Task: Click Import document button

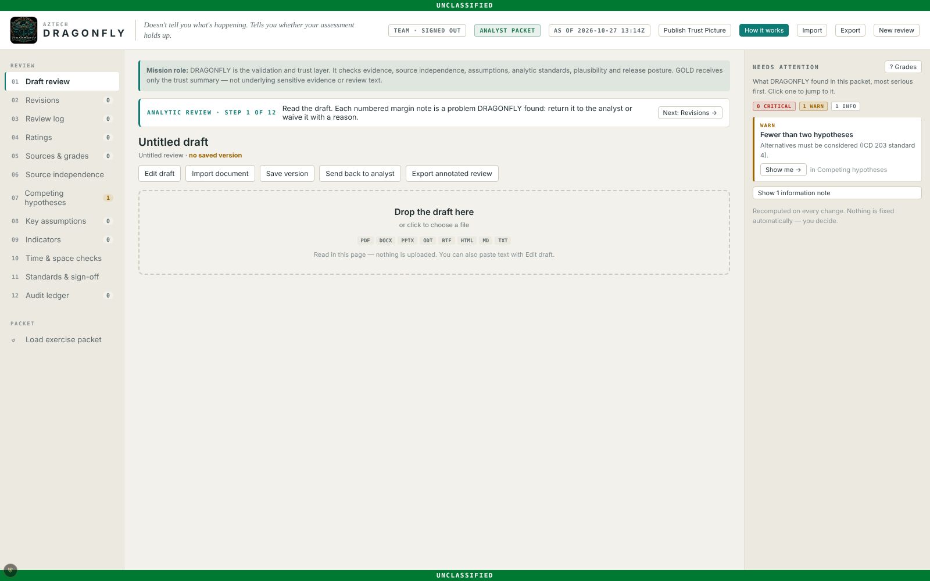Action: point(220,173)
